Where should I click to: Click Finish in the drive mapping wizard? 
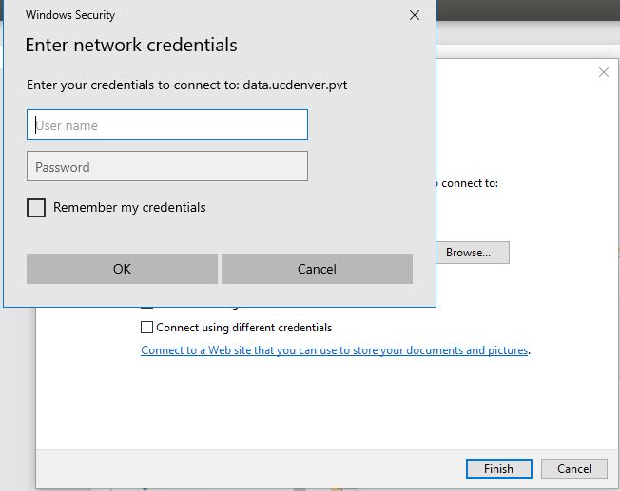click(498, 468)
